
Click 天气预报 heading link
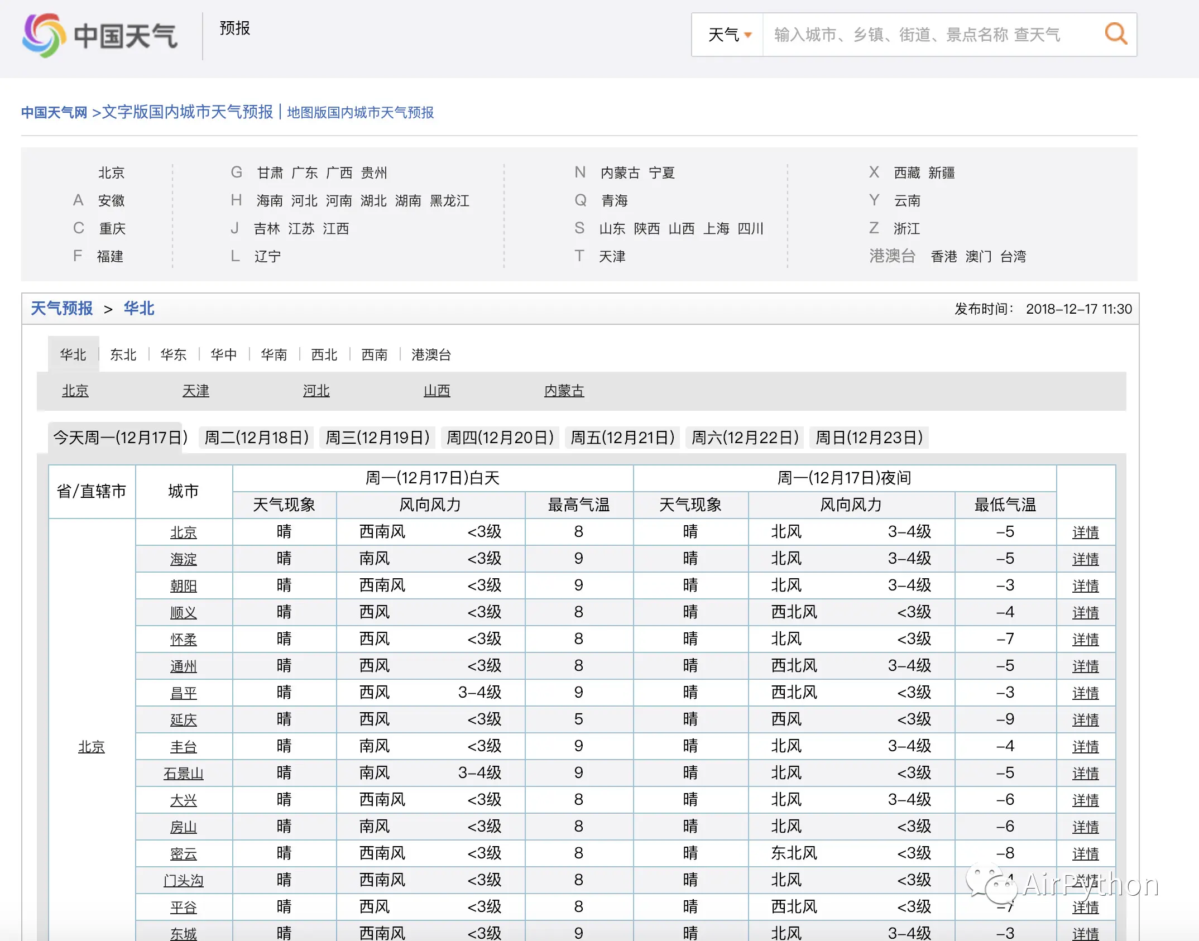tap(61, 308)
